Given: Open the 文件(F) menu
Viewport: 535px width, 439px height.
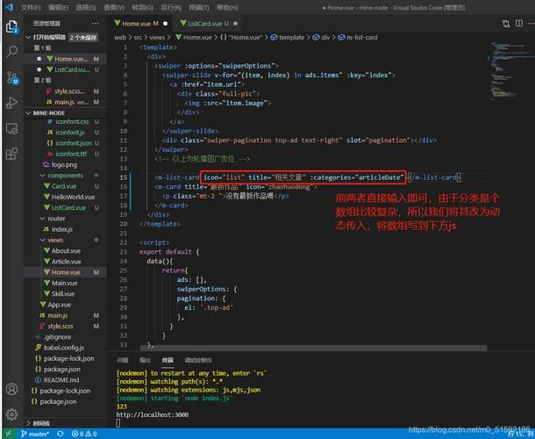Looking at the screenshot, I should (32, 7).
